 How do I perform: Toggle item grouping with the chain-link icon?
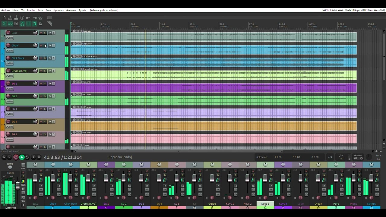click(x=10, y=24)
